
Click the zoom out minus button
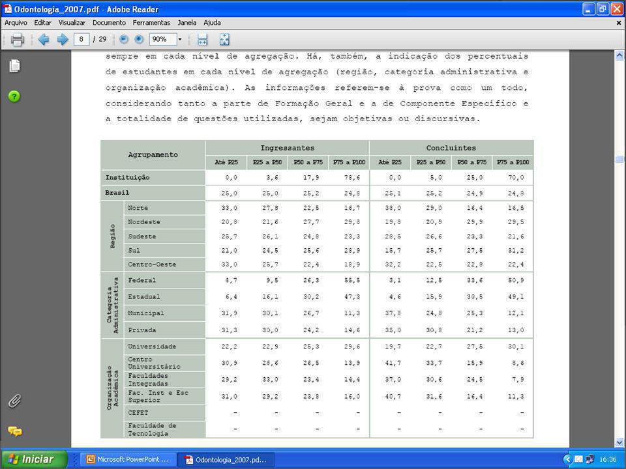124,39
